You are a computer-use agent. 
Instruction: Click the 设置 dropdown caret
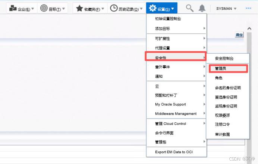[x=173, y=9]
